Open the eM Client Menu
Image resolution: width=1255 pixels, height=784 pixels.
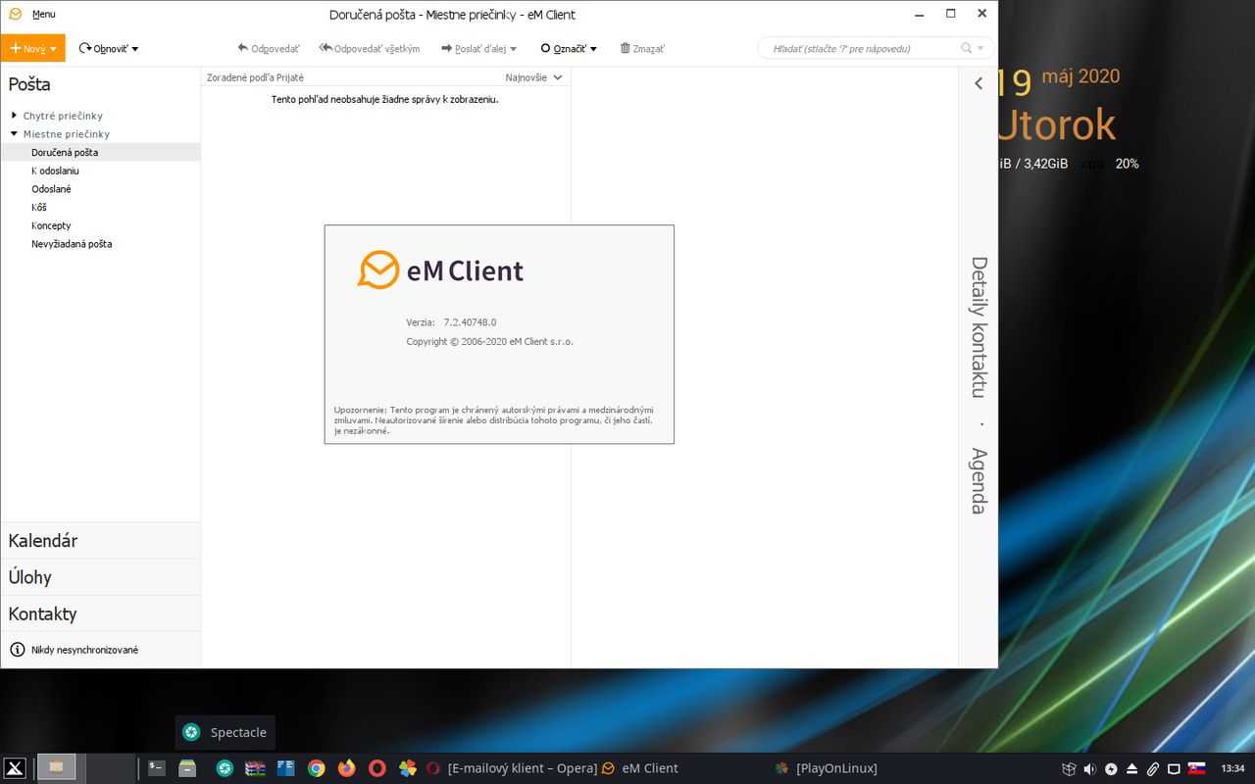43,15
